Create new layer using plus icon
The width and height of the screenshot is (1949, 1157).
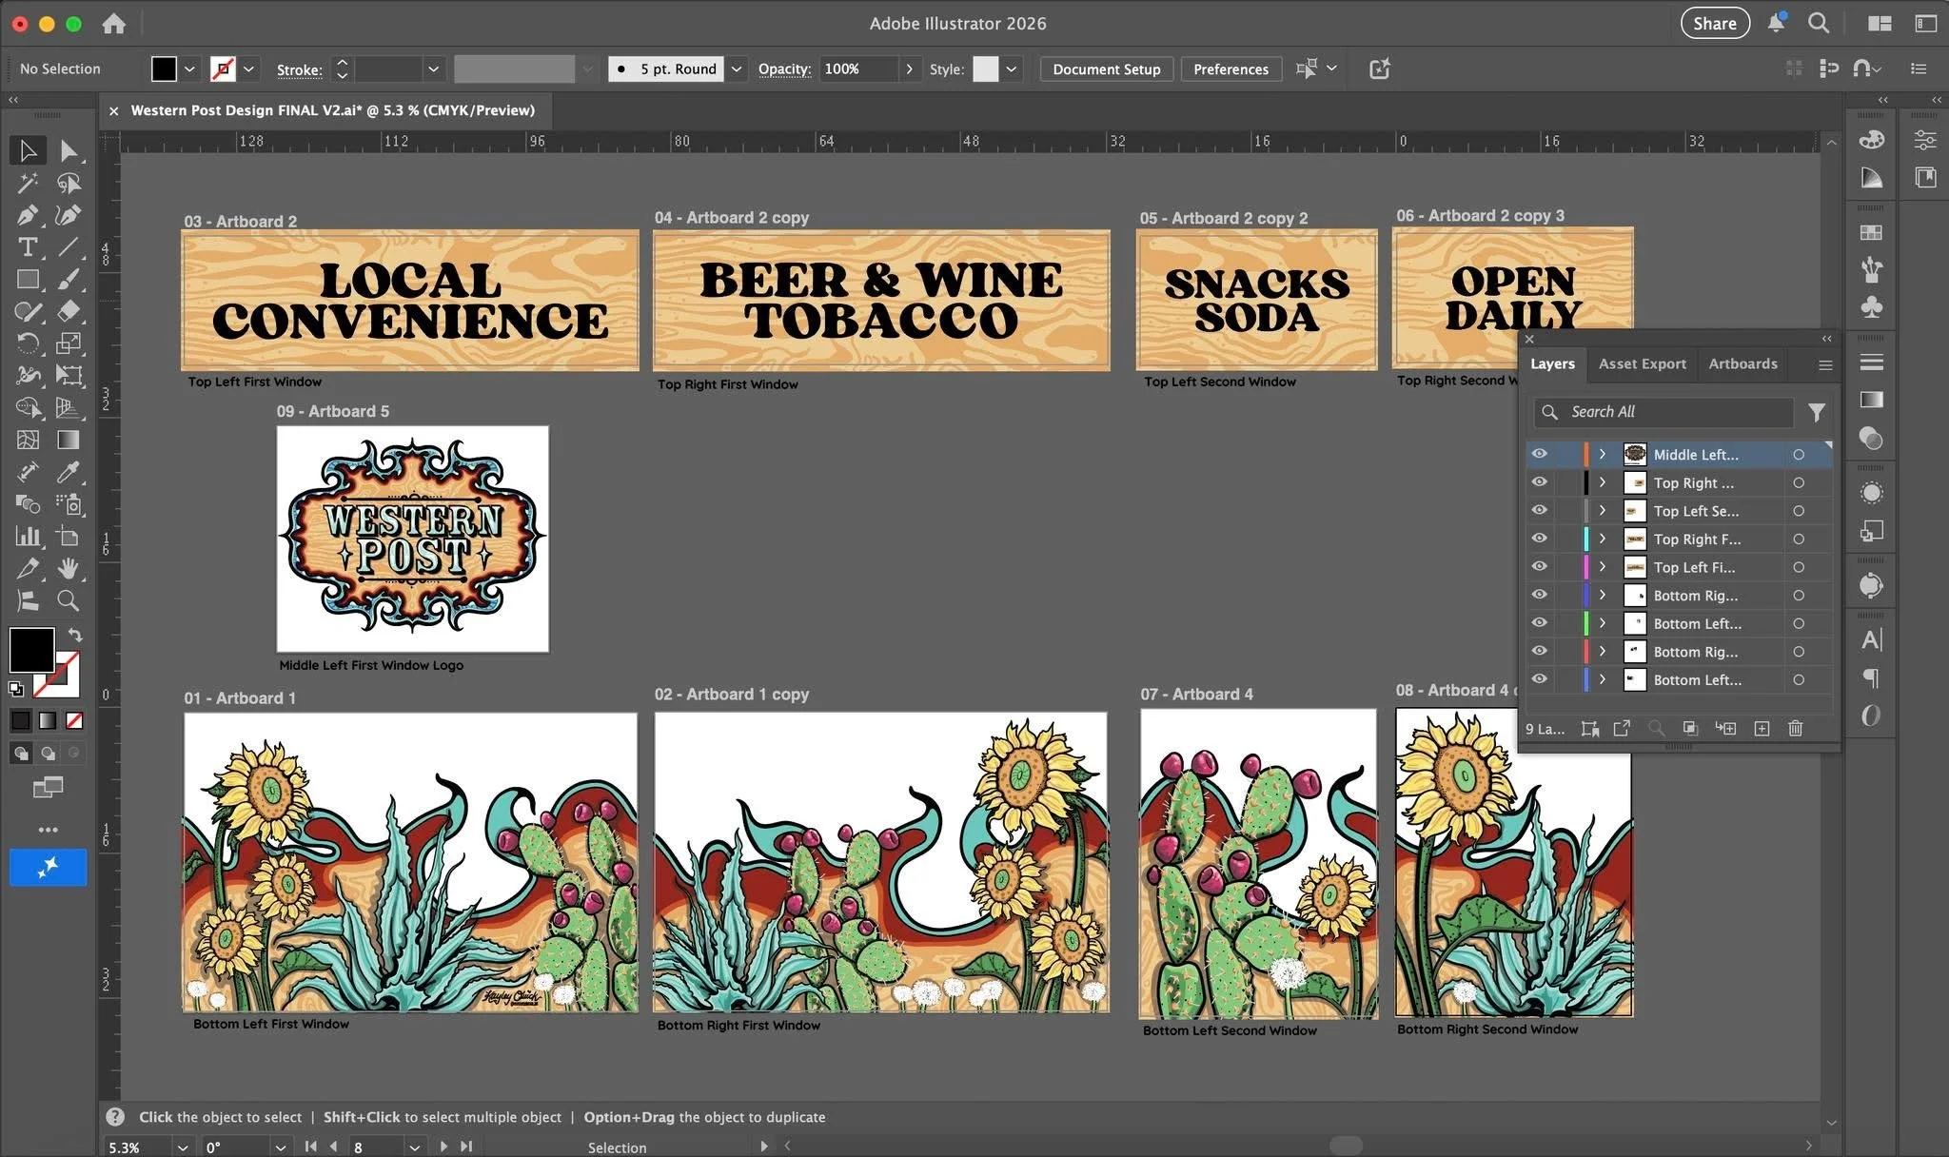click(1762, 728)
